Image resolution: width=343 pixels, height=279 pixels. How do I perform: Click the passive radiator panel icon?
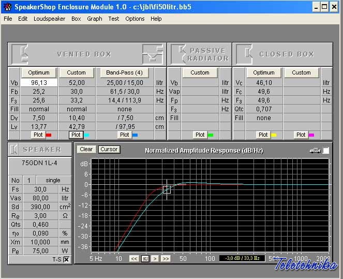(180, 54)
